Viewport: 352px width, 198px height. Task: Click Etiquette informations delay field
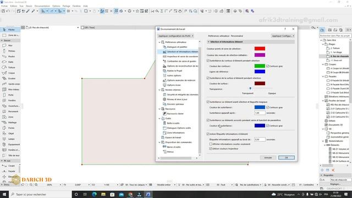pyautogui.click(x=260, y=139)
